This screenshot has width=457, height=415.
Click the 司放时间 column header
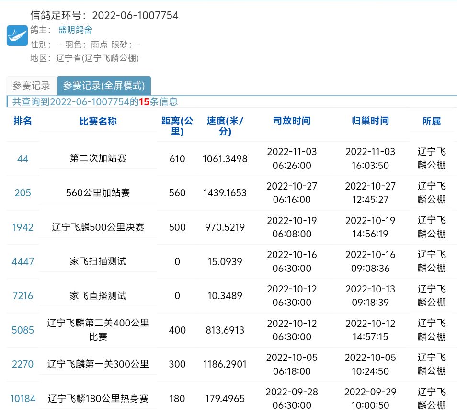point(291,121)
